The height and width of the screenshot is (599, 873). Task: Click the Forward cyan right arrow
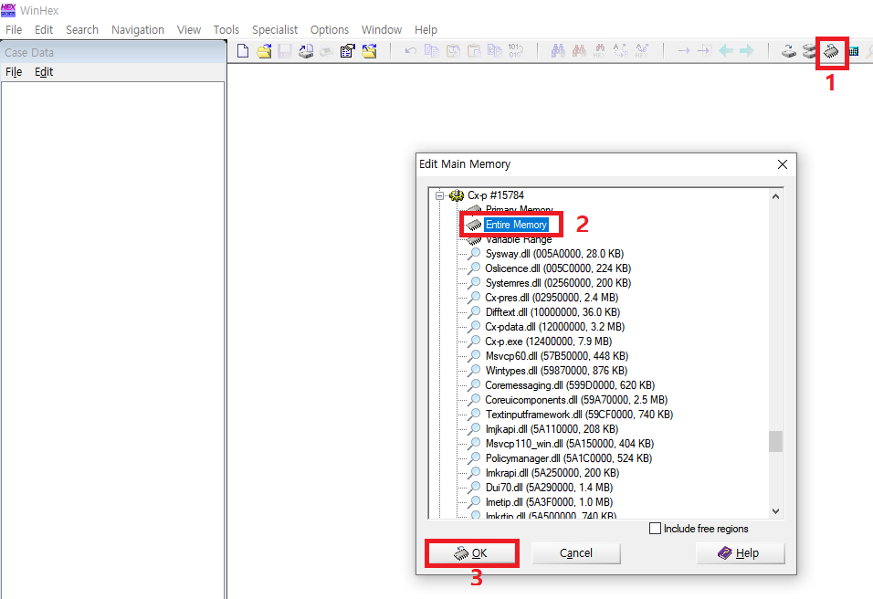coord(747,51)
